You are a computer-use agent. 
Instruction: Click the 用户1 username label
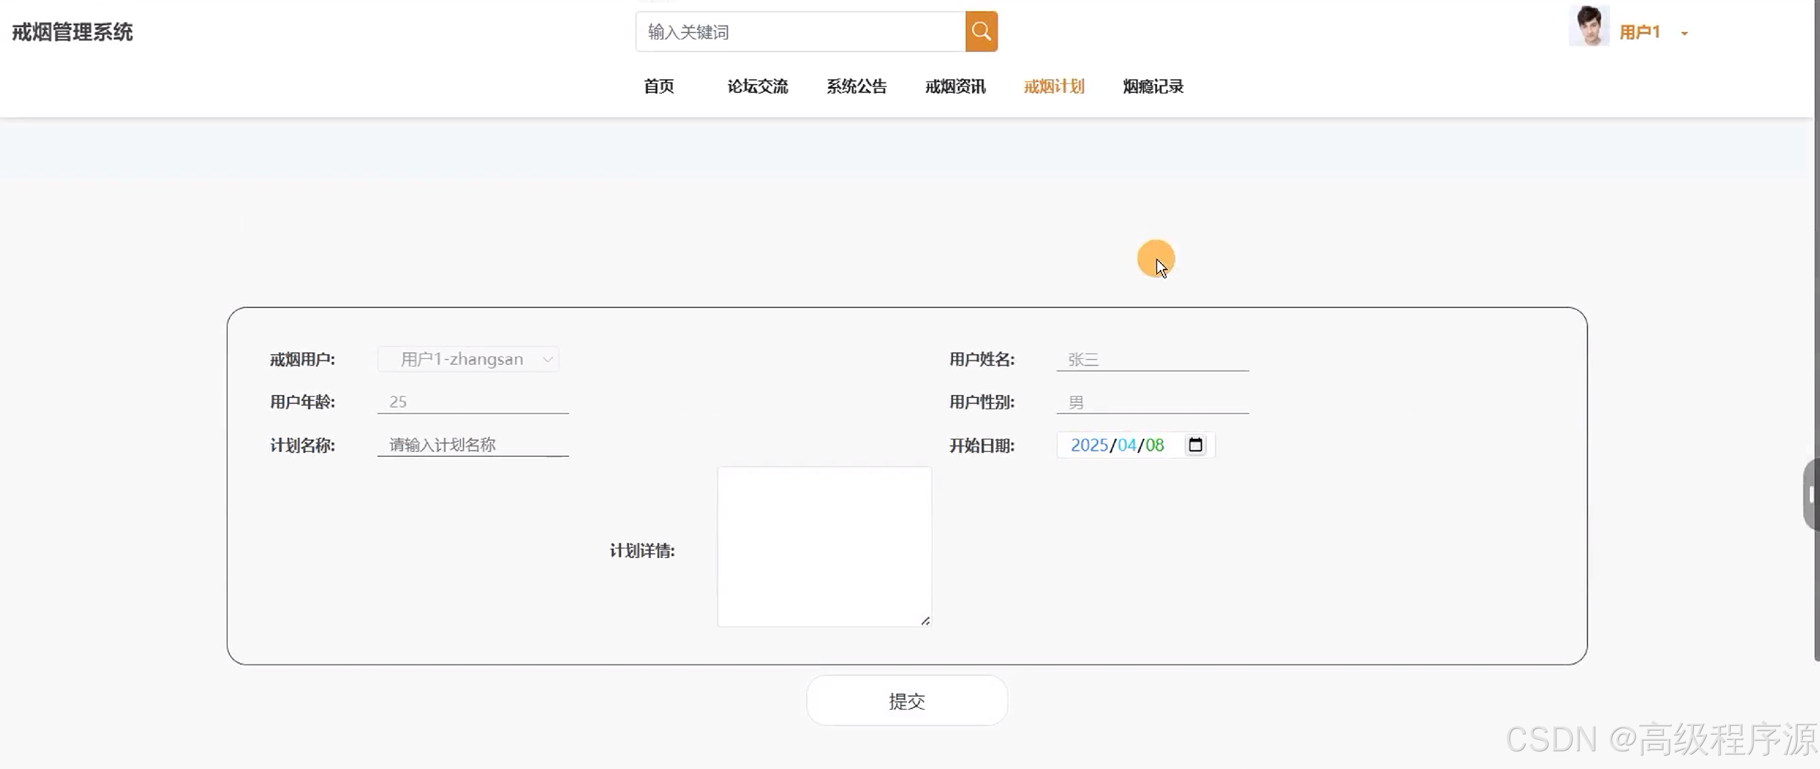[1639, 33]
